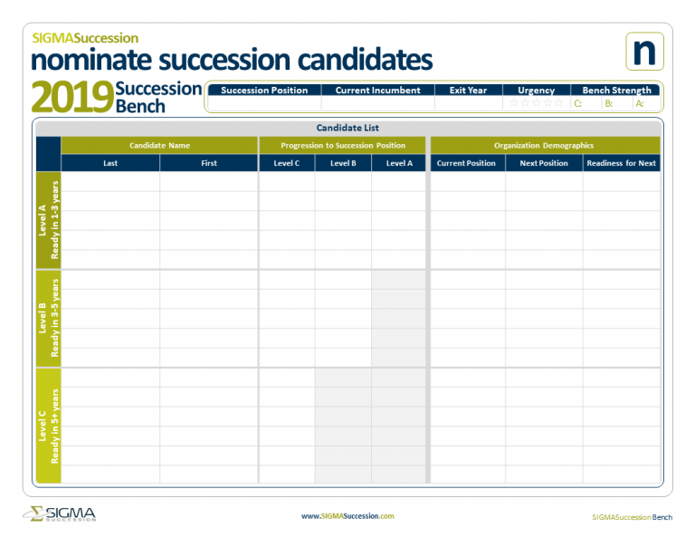695x537 pixels.
Task: Click the Current Incumbent input field
Action: click(x=378, y=103)
